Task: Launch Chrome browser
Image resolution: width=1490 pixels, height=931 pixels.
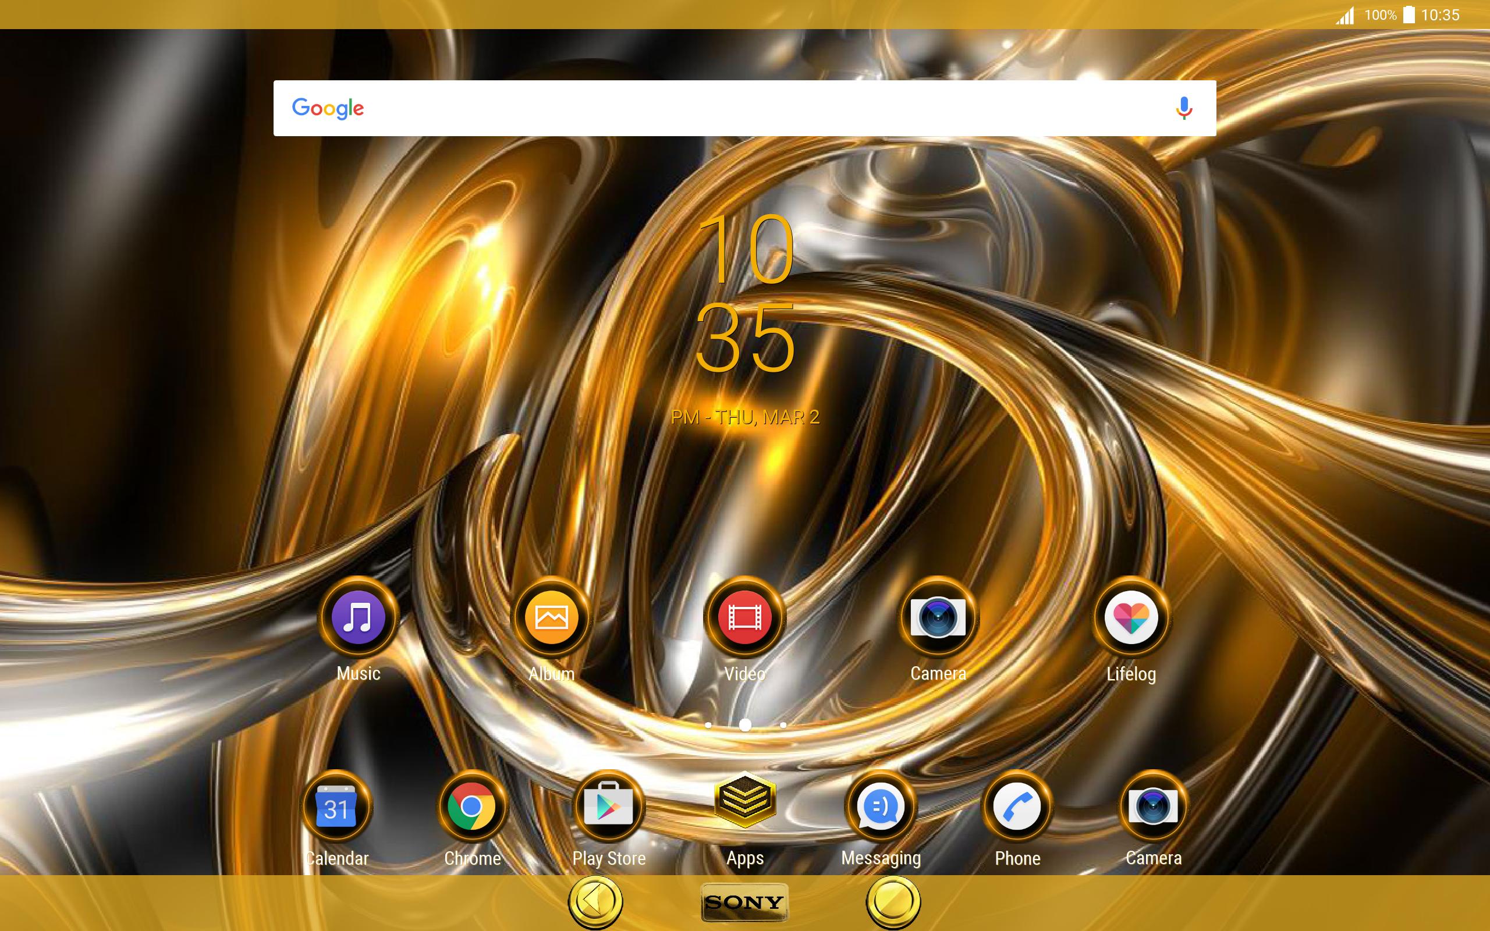Action: pyautogui.click(x=472, y=806)
